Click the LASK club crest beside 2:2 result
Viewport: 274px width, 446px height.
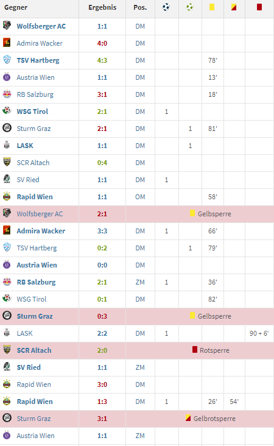point(7,333)
